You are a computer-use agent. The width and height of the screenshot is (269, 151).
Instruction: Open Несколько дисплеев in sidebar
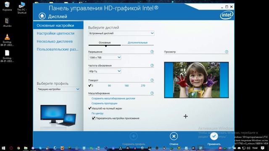tap(55, 41)
